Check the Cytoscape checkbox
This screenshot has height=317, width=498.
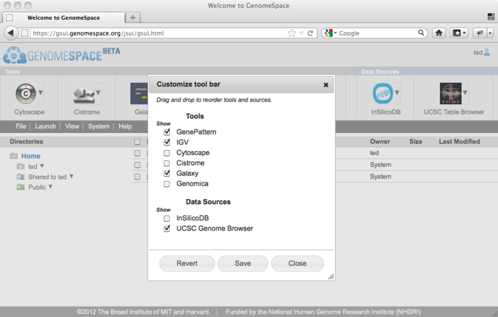click(167, 153)
